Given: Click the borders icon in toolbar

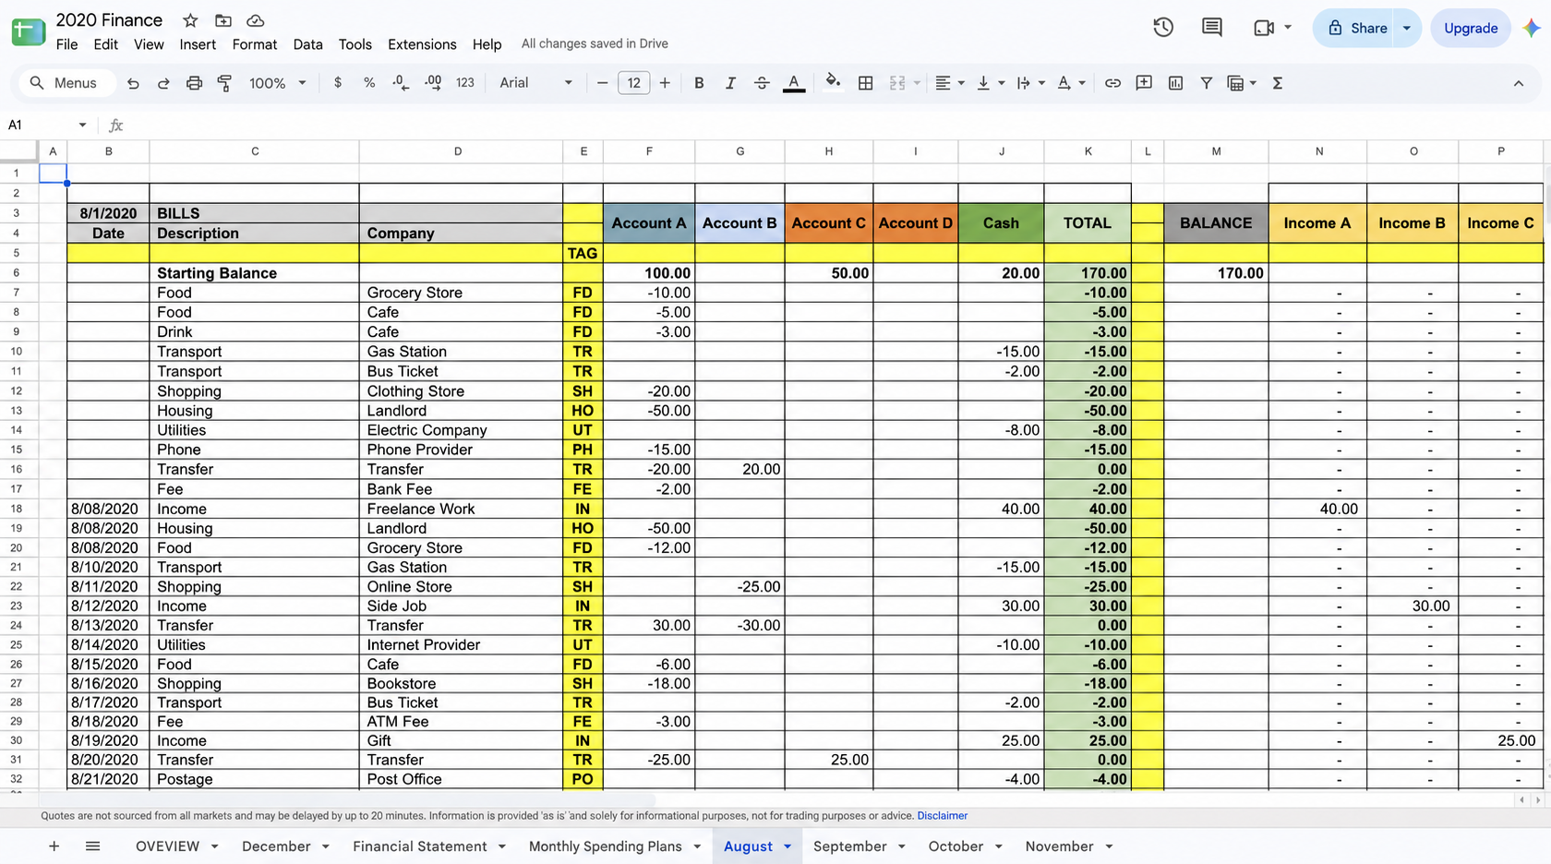Looking at the screenshot, I should coord(865,83).
